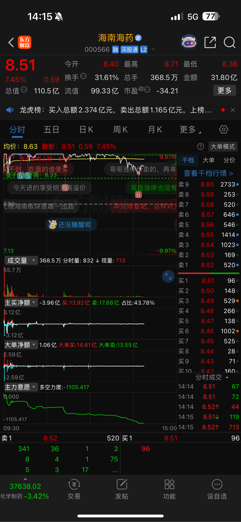Switch to 日K chart tab
This screenshot has height=522, width=241.
click(x=86, y=130)
